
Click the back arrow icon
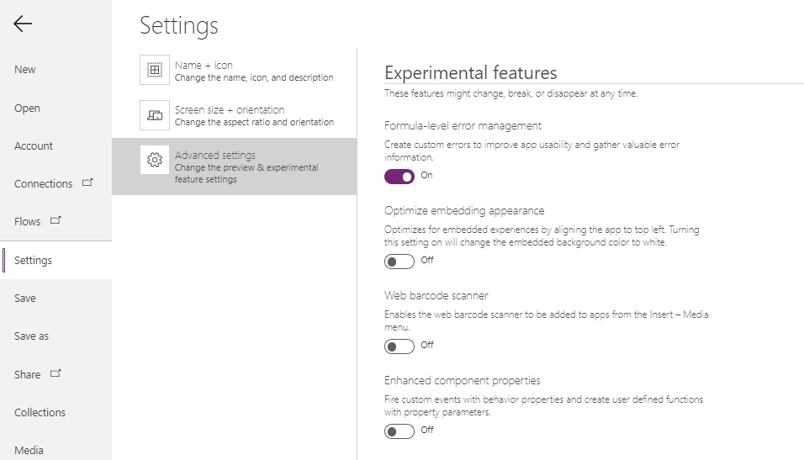[x=23, y=24]
